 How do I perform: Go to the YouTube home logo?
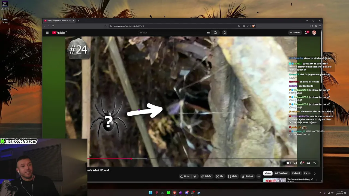[59, 33]
